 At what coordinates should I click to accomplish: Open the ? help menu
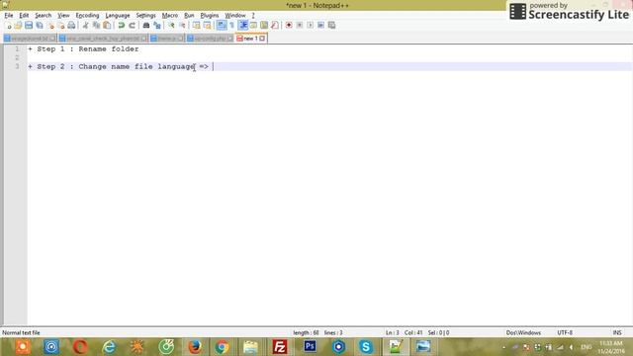pyautogui.click(x=253, y=16)
